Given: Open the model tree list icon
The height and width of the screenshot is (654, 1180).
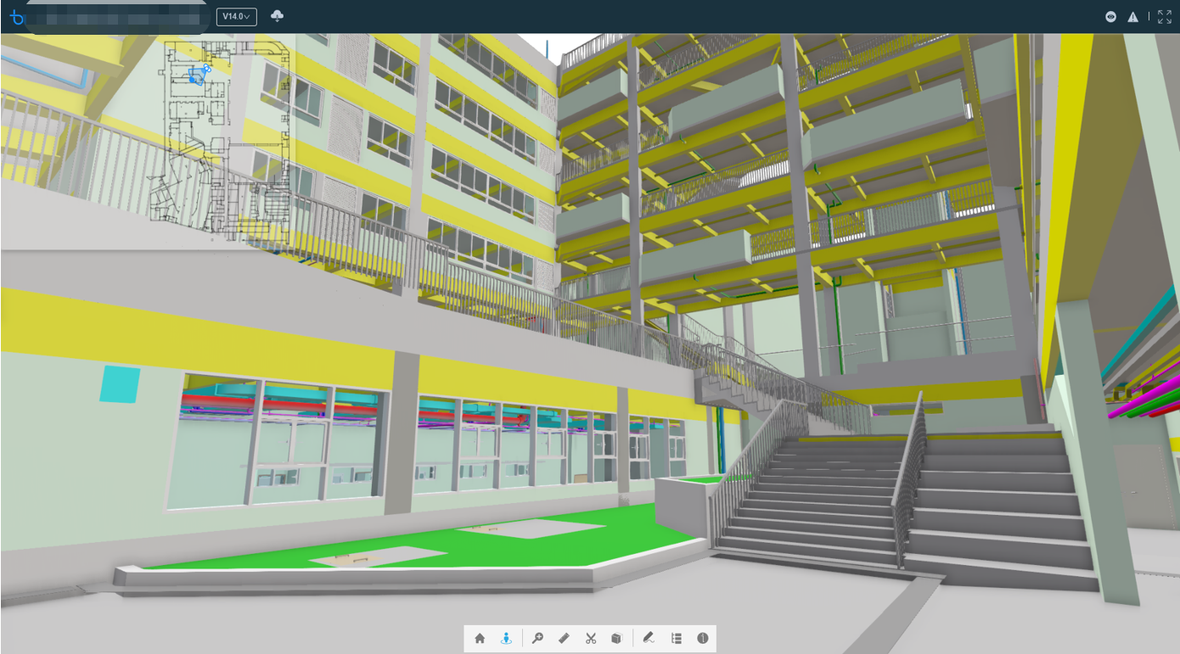Looking at the screenshot, I should coord(676,639).
